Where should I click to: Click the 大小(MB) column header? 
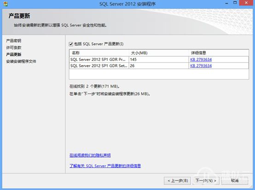click(x=159, y=53)
